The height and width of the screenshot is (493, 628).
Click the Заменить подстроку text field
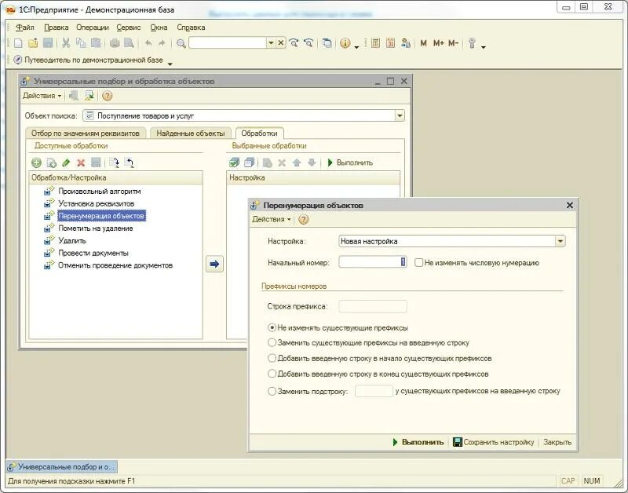click(x=374, y=391)
